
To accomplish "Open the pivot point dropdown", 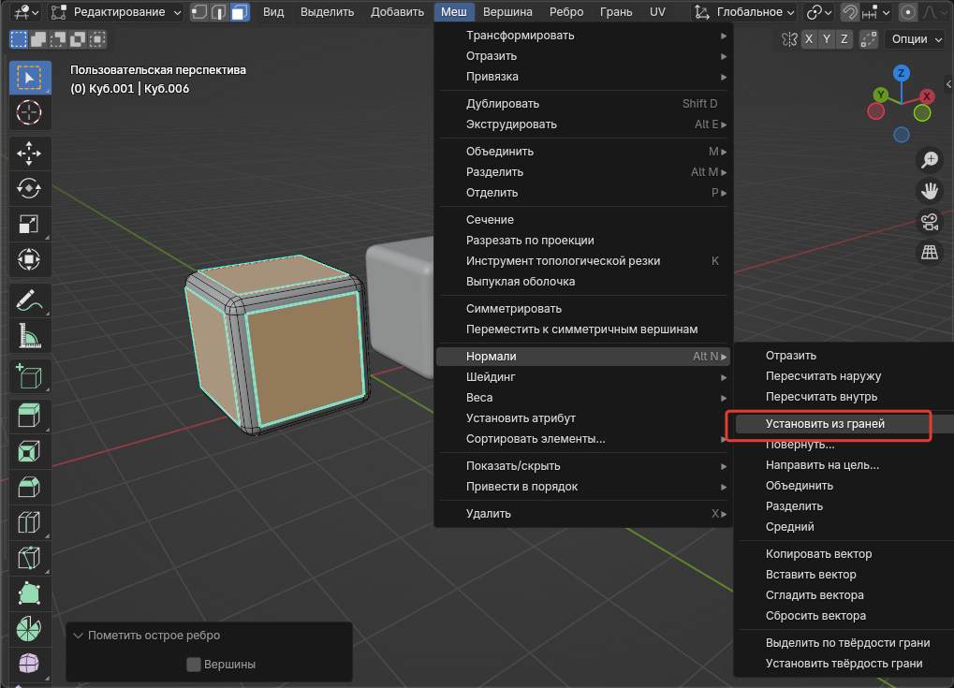I will pos(819,12).
